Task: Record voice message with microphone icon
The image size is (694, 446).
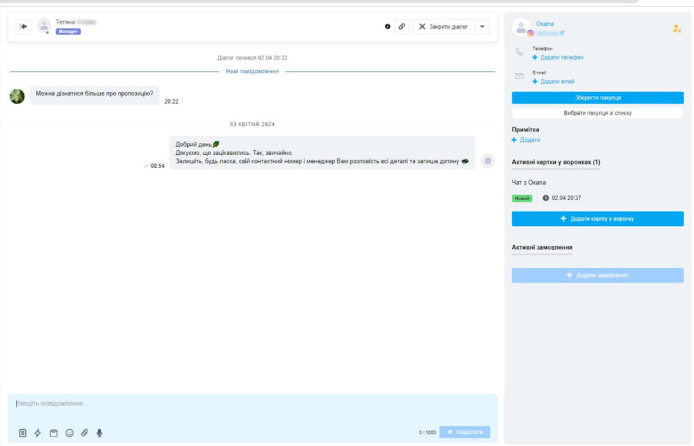Action: click(x=100, y=432)
